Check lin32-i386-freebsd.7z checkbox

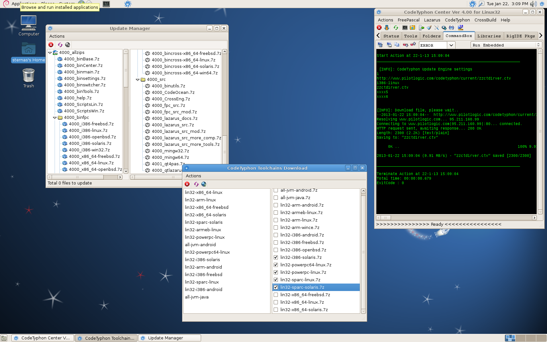point(276,242)
